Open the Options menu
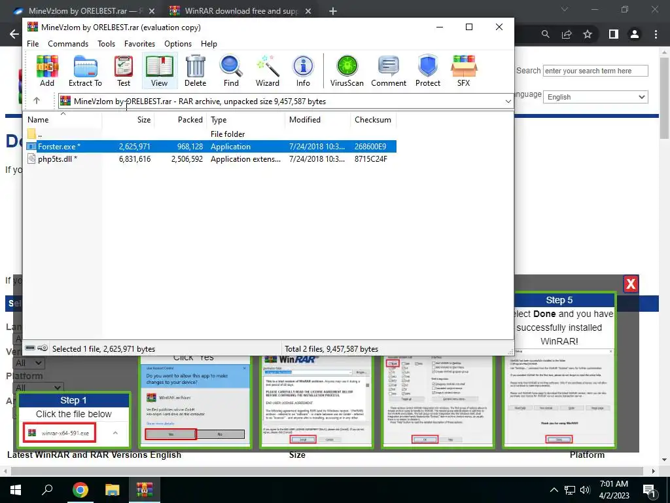The width and height of the screenshot is (670, 503). point(178,44)
